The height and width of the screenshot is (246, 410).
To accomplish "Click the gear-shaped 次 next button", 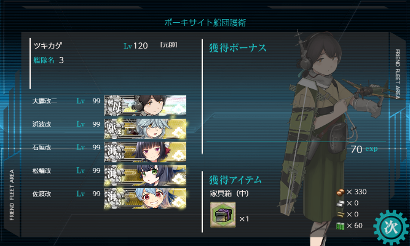I will click(x=391, y=227).
